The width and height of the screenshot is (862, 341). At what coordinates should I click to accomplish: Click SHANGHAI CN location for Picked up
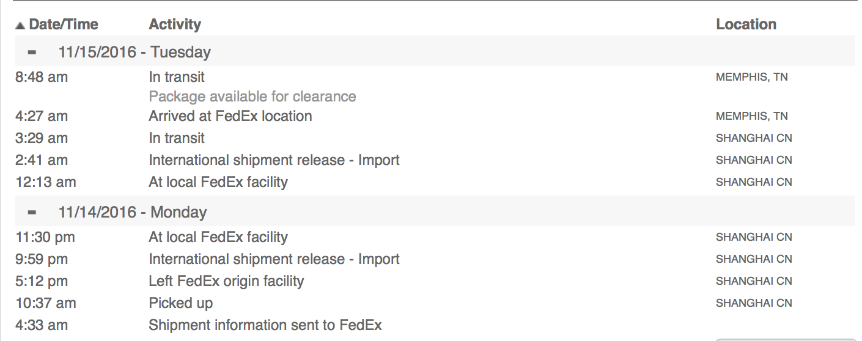754,303
